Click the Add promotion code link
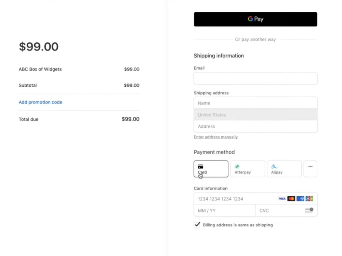342x256 pixels. [40, 102]
